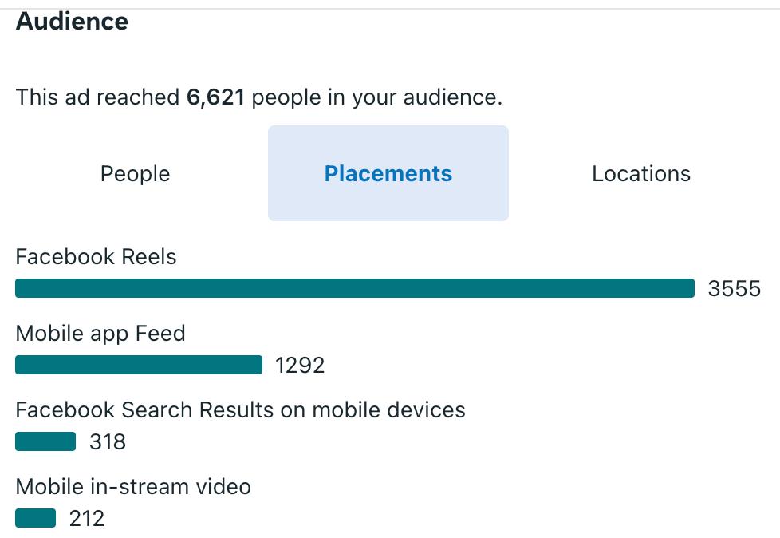This screenshot has width=780, height=538.
Task: Select the Placements tab
Action: click(388, 174)
